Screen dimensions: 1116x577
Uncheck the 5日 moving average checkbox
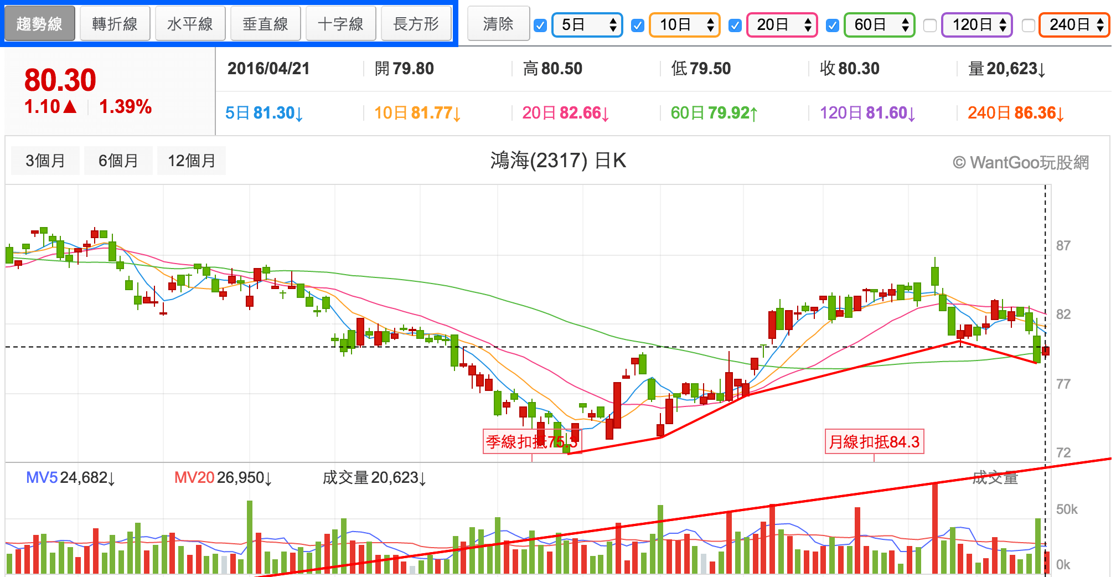pyautogui.click(x=540, y=25)
